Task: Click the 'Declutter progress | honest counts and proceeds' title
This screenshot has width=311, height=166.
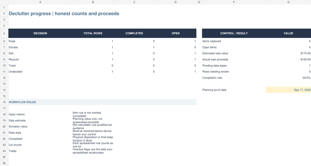Action: click(x=64, y=13)
